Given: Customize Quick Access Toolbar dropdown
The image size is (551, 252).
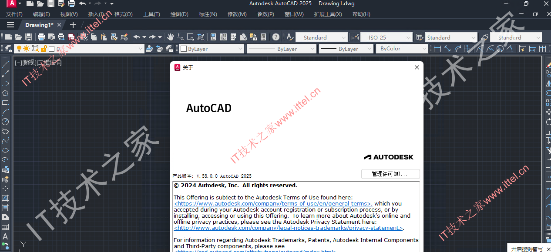Looking at the screenshot, I should pos(112,3).
